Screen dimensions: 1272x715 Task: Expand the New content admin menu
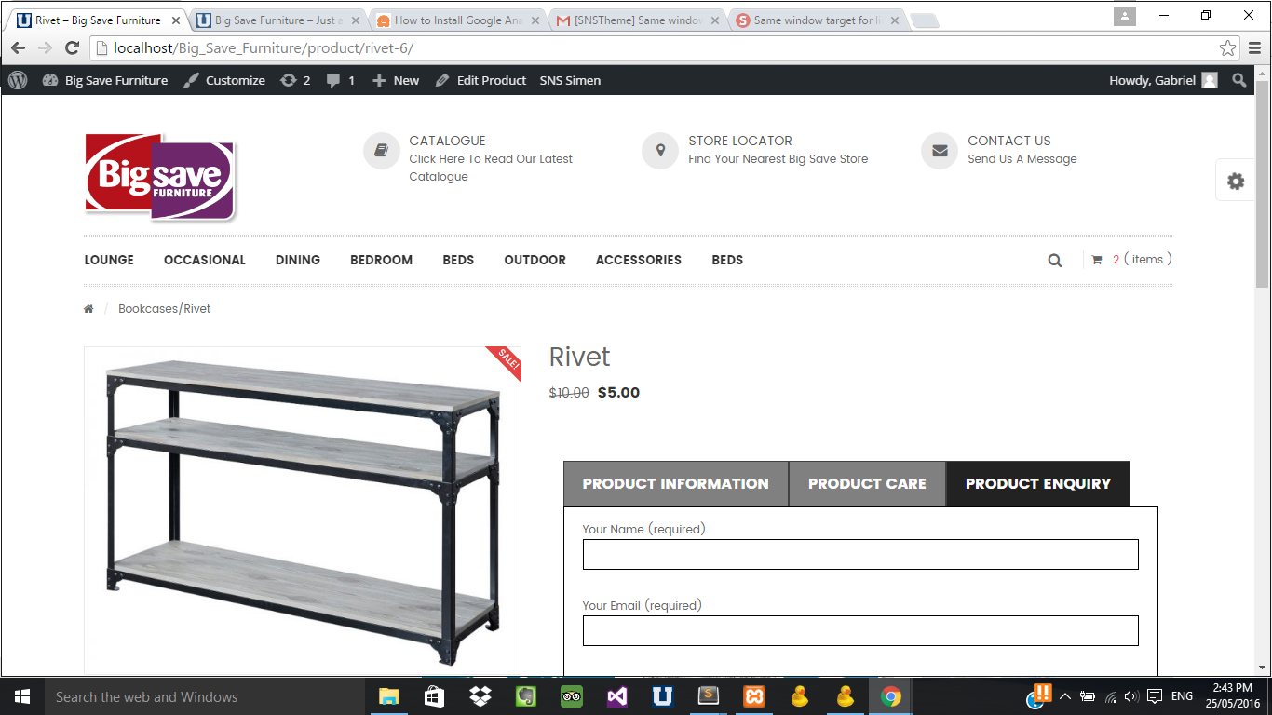[x=396, y=80]
